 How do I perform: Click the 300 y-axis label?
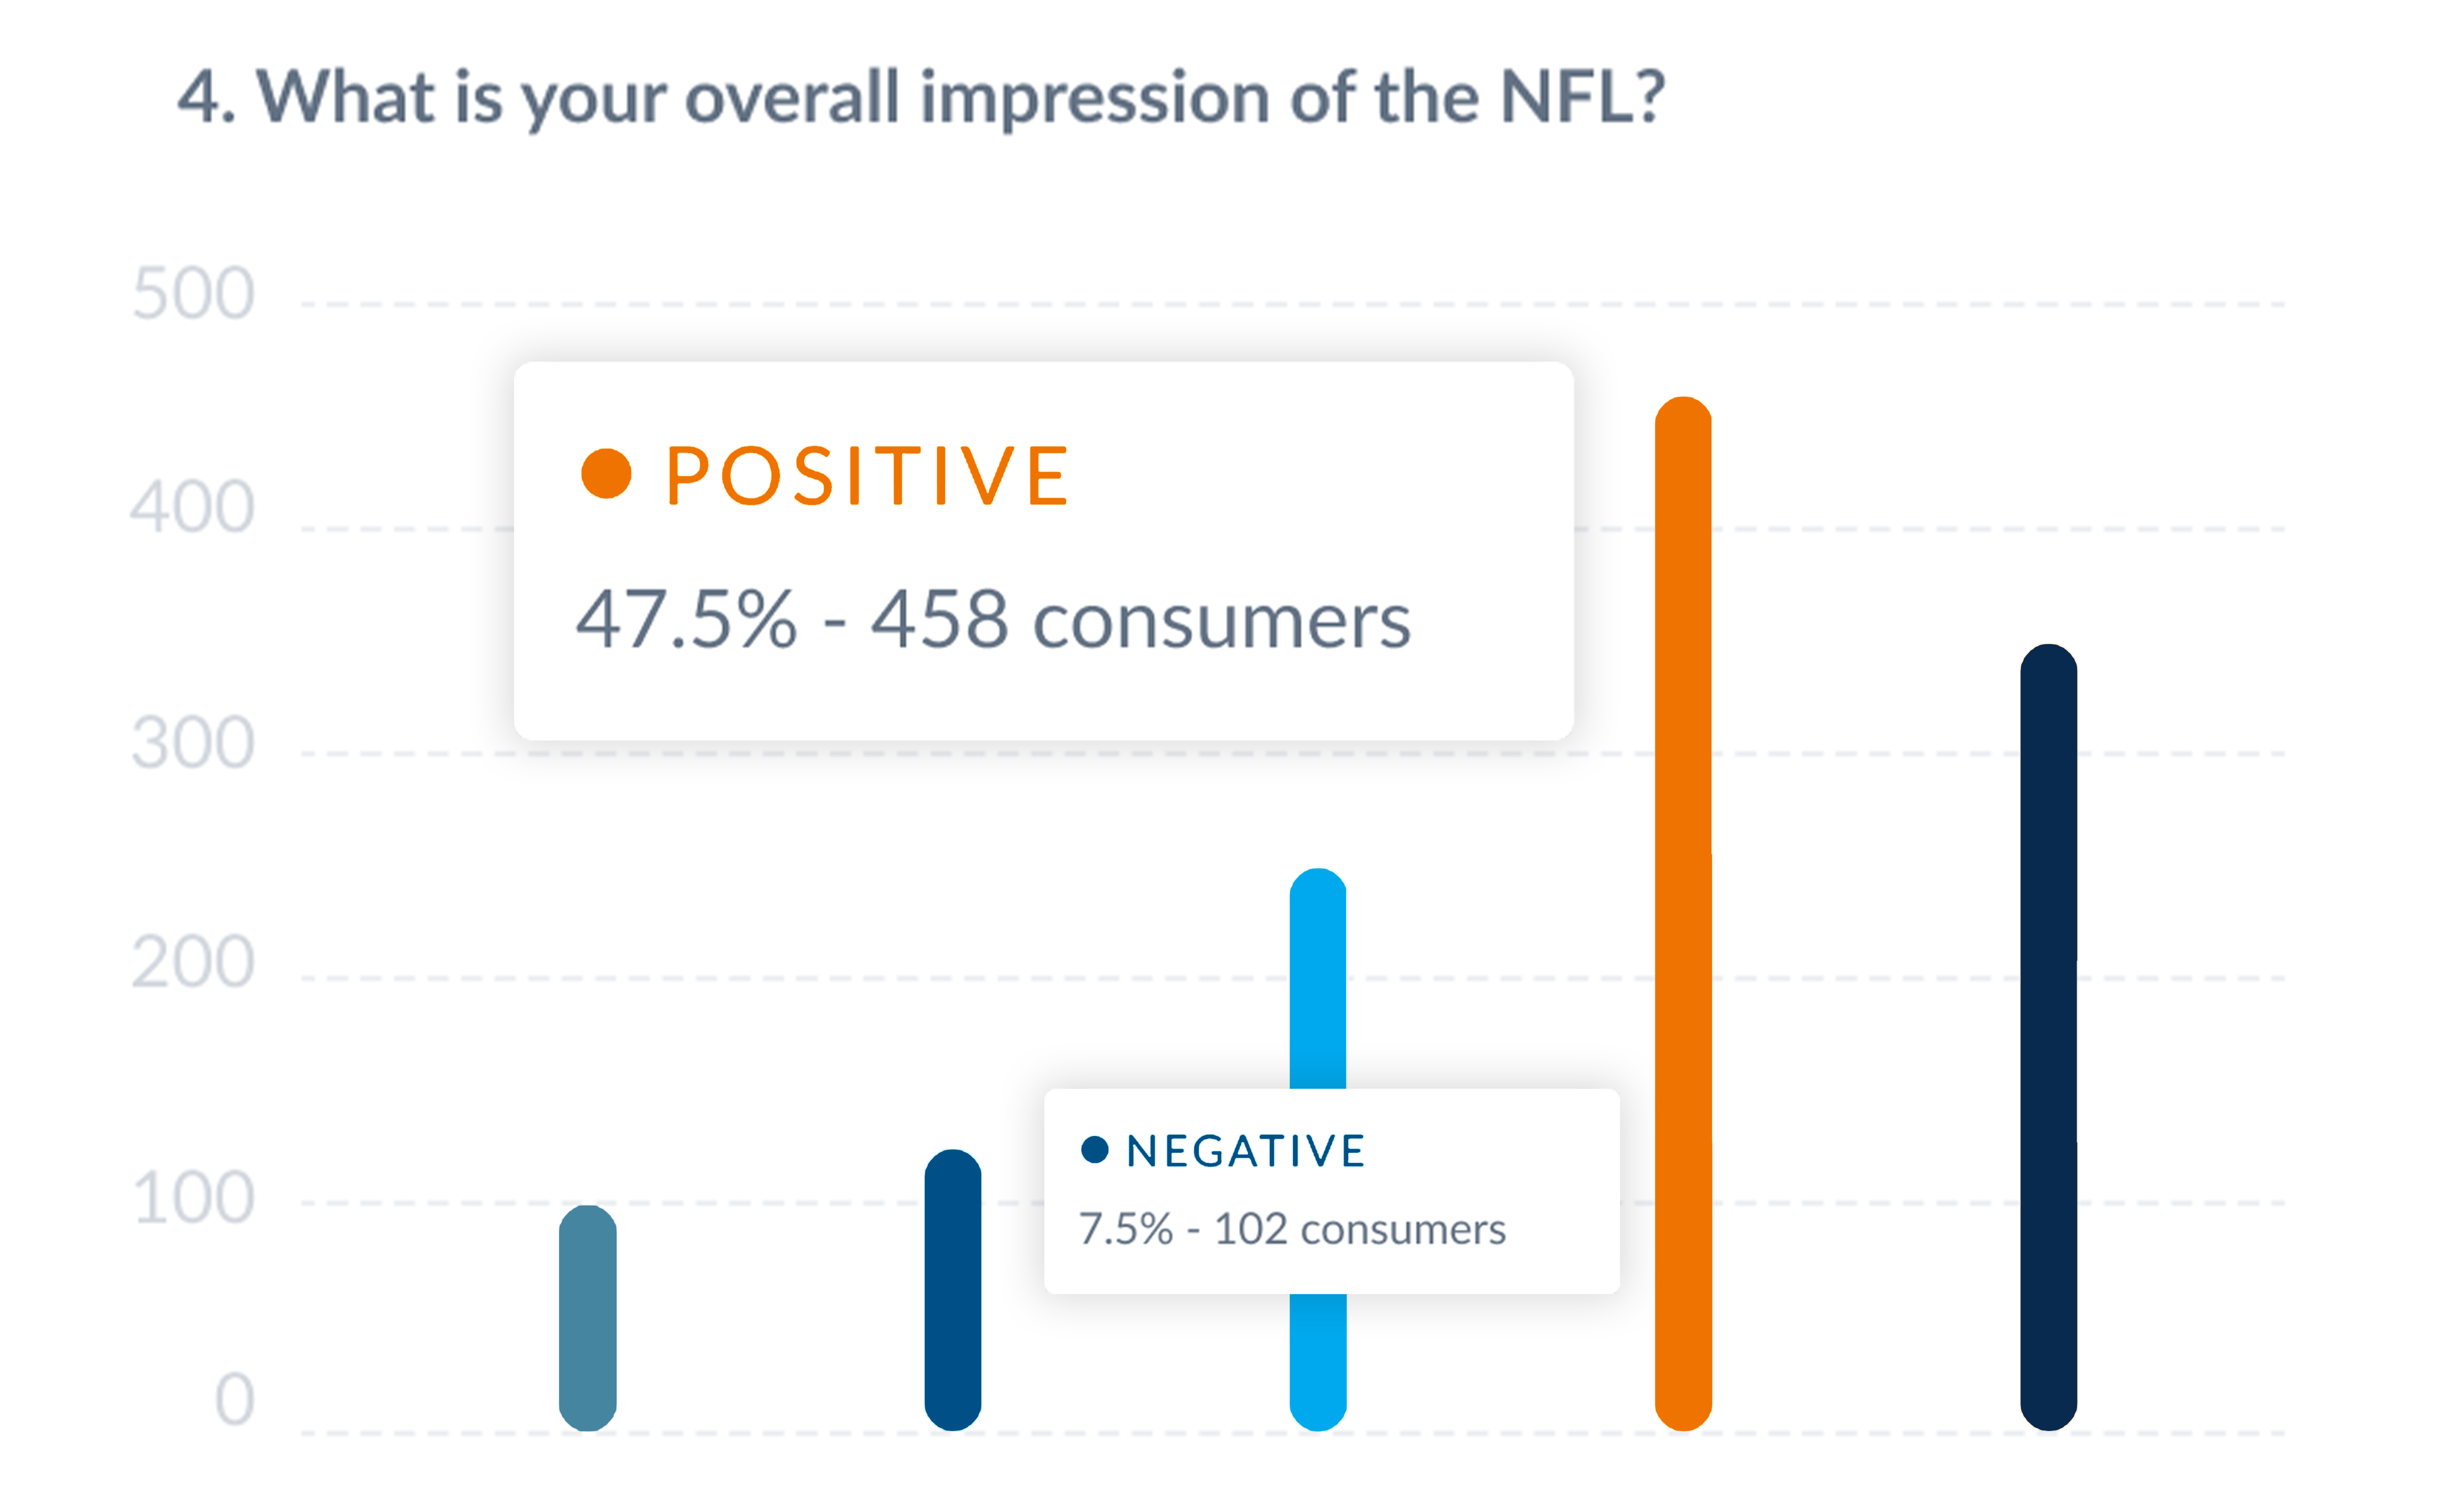(193, 742)
